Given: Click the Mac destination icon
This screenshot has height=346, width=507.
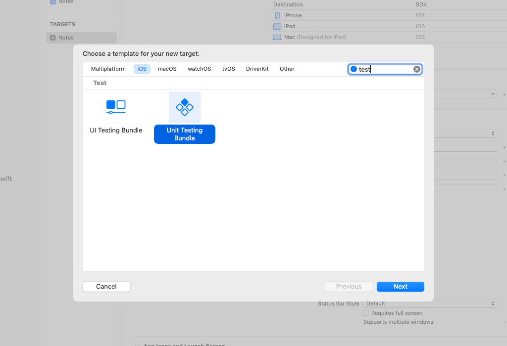Looking at the screenshot, I should 277,37.
